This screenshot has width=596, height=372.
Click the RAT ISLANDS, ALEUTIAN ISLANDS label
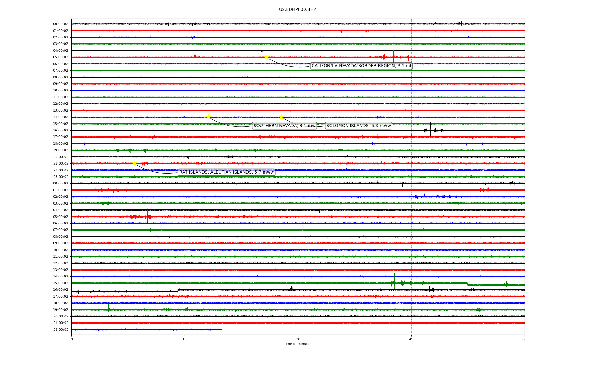pos(227,172)
